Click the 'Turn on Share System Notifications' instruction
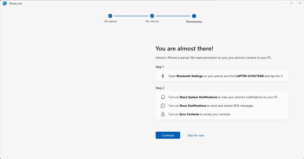The image size is (304, 159). [x=223, y=97]
